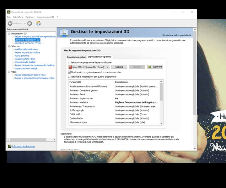
Task: Open 'Configura Surround, PhysX'
Action: pyautogui.click(x=28, y=43)
